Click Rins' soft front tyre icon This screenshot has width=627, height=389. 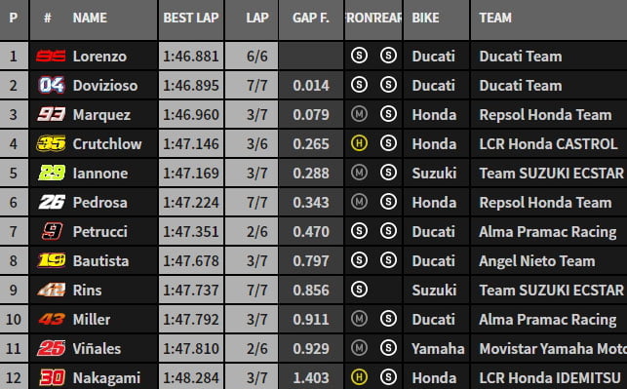click(359, 289)
